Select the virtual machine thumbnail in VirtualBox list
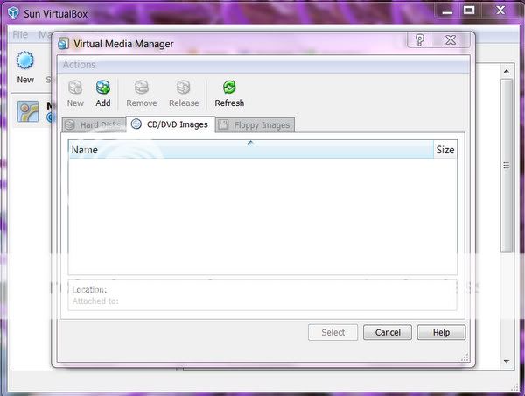The height and width of the screenshot is (396, 525). [x=28, y=111]
